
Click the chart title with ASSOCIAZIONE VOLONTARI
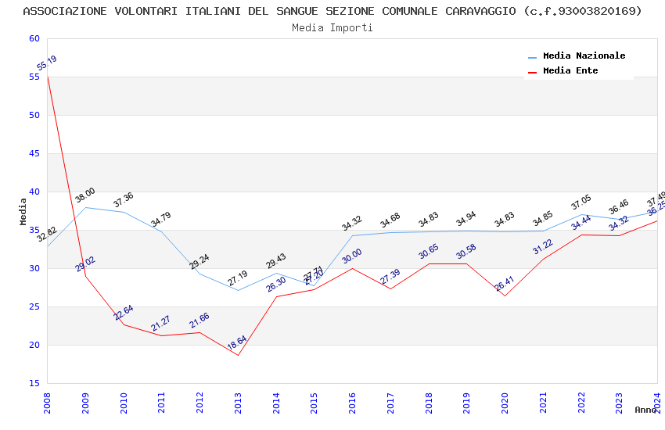coord(332,11)
